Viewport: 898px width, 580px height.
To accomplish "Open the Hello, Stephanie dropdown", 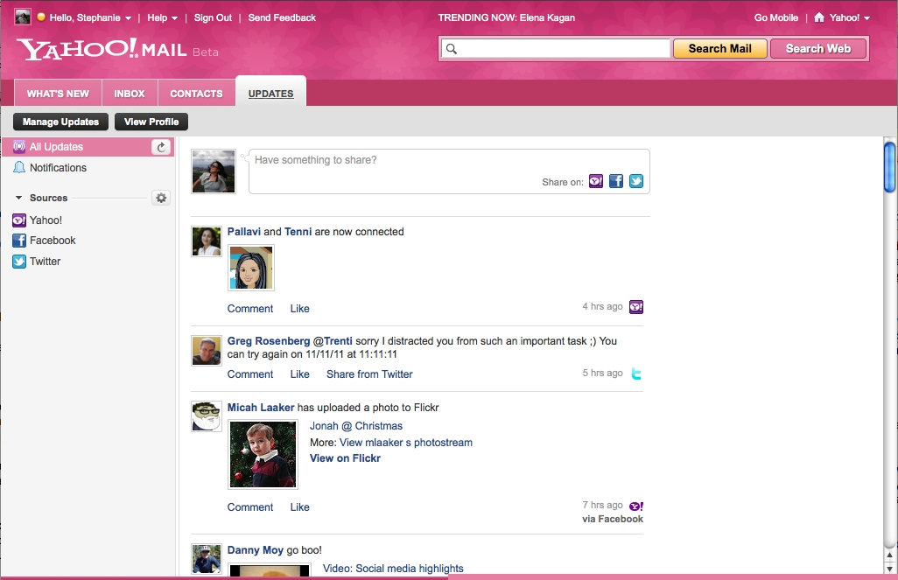I will [x=90, y=17].
